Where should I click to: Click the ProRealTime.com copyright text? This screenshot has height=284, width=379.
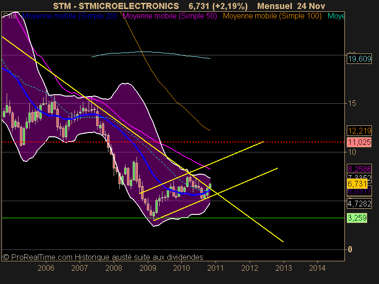click(103, 257)
